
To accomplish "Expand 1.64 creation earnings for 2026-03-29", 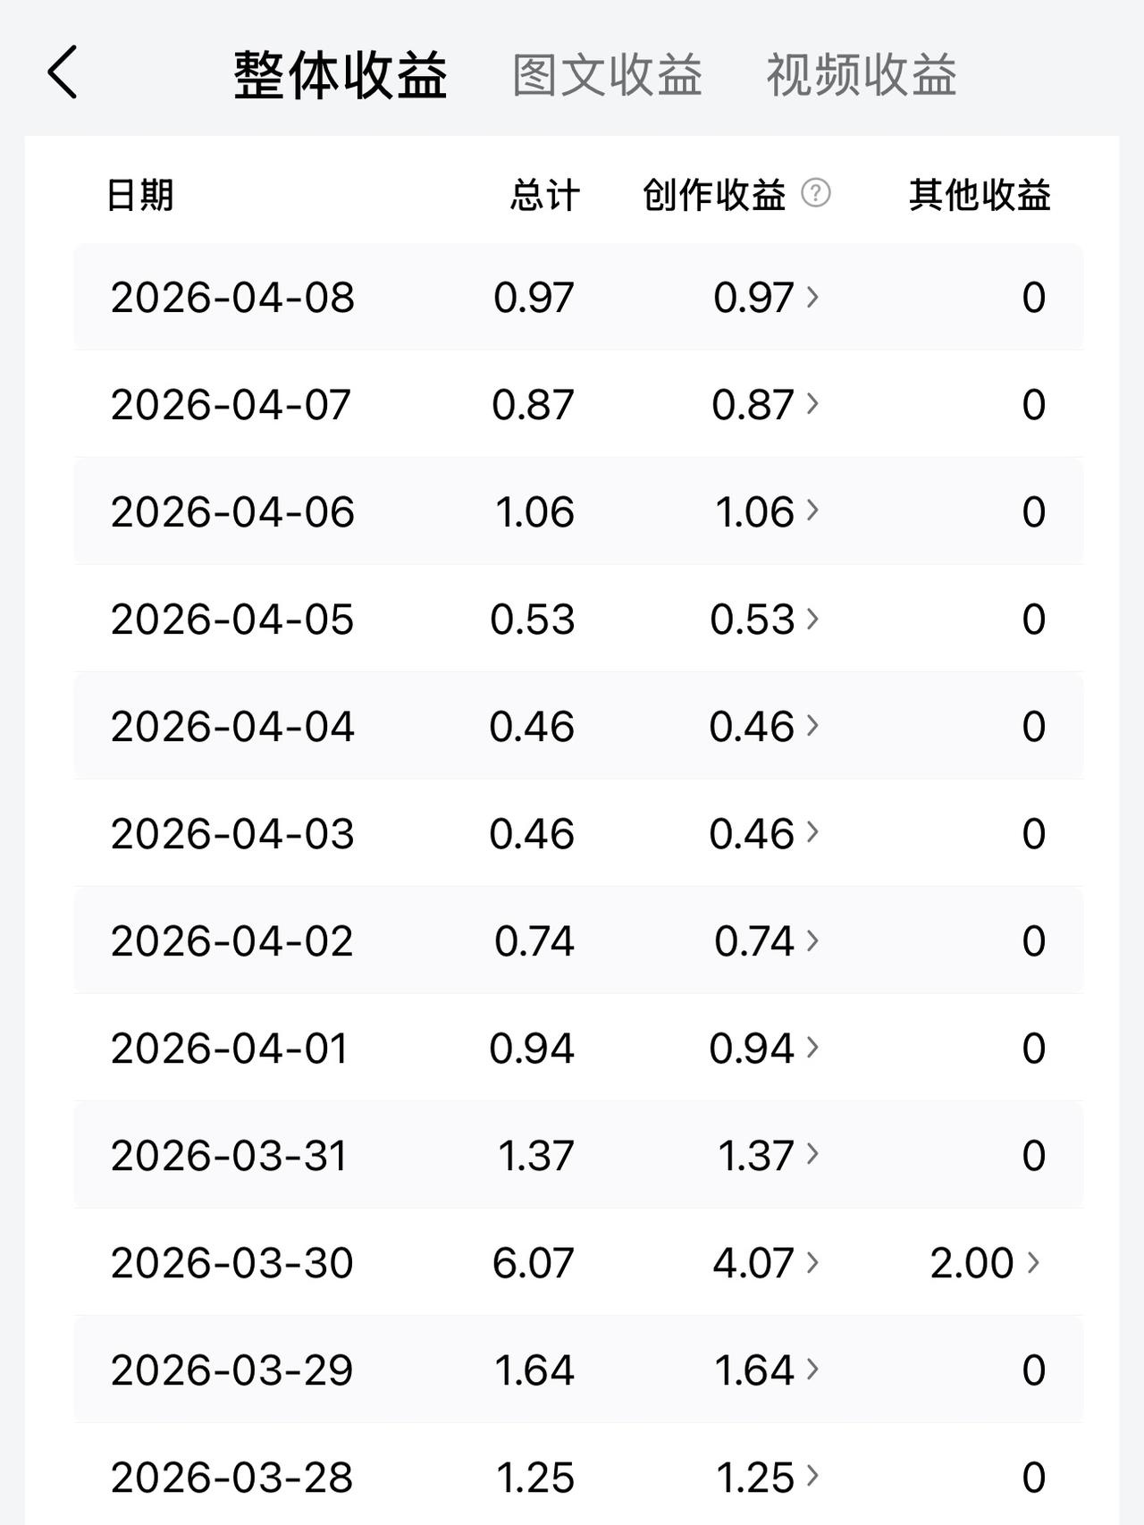I will 767,1369.
